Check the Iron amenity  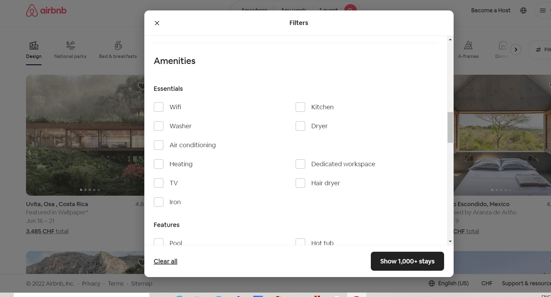click(x=159, y=202)
